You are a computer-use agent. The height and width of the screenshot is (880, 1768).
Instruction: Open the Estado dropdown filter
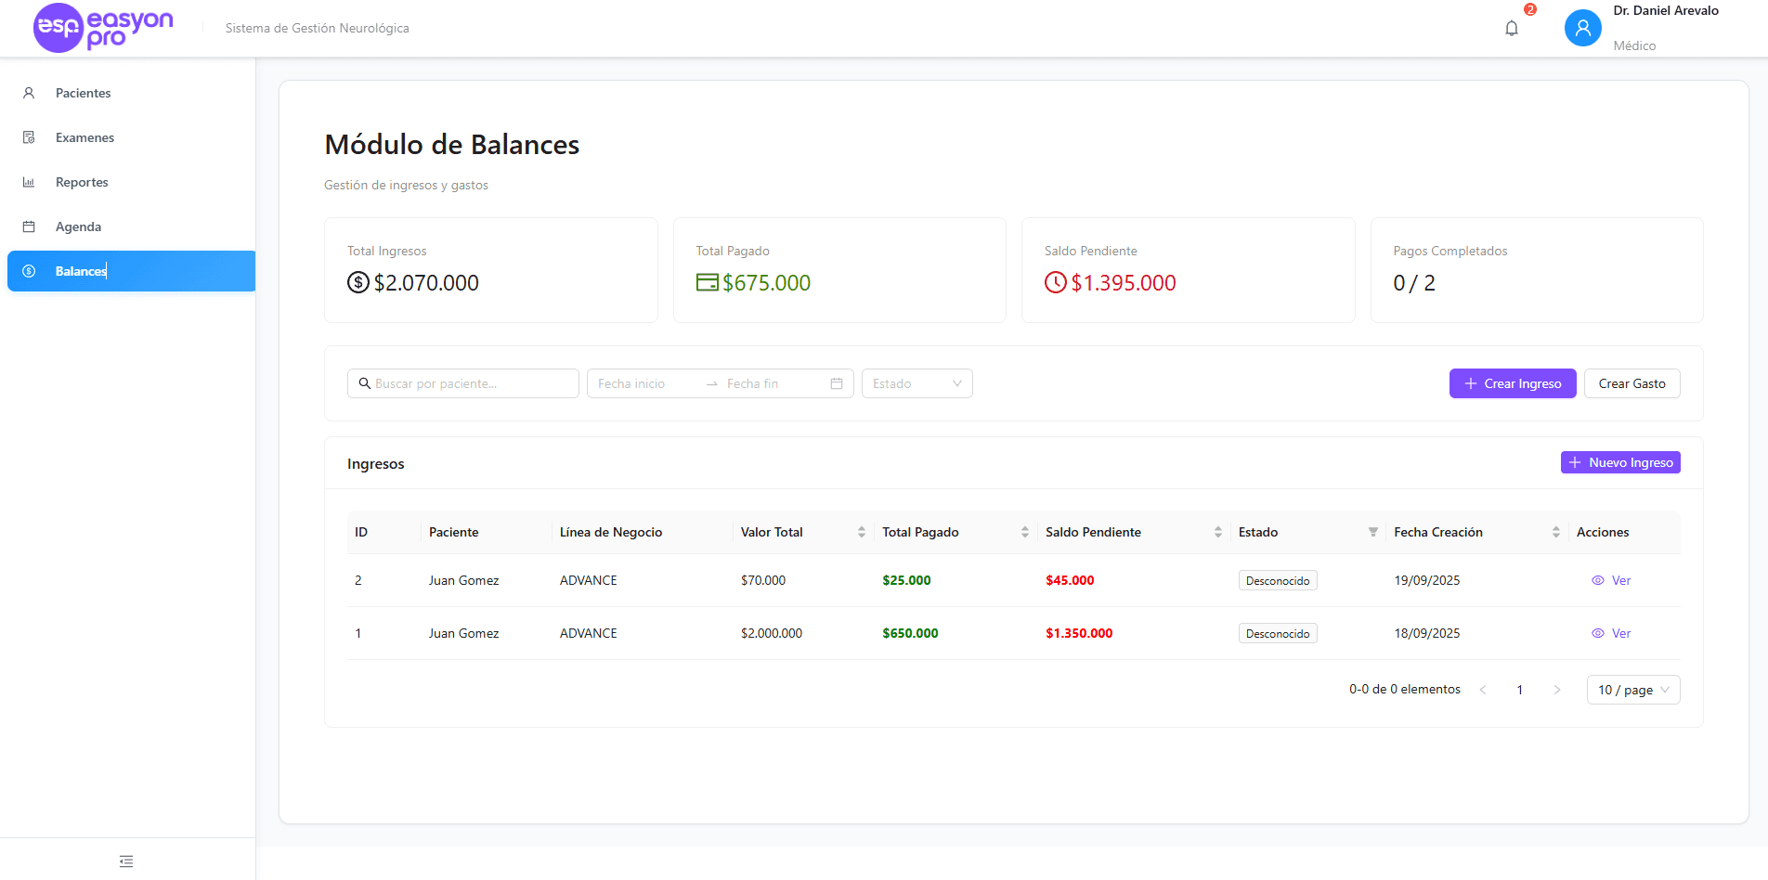(x=916, y=382)
